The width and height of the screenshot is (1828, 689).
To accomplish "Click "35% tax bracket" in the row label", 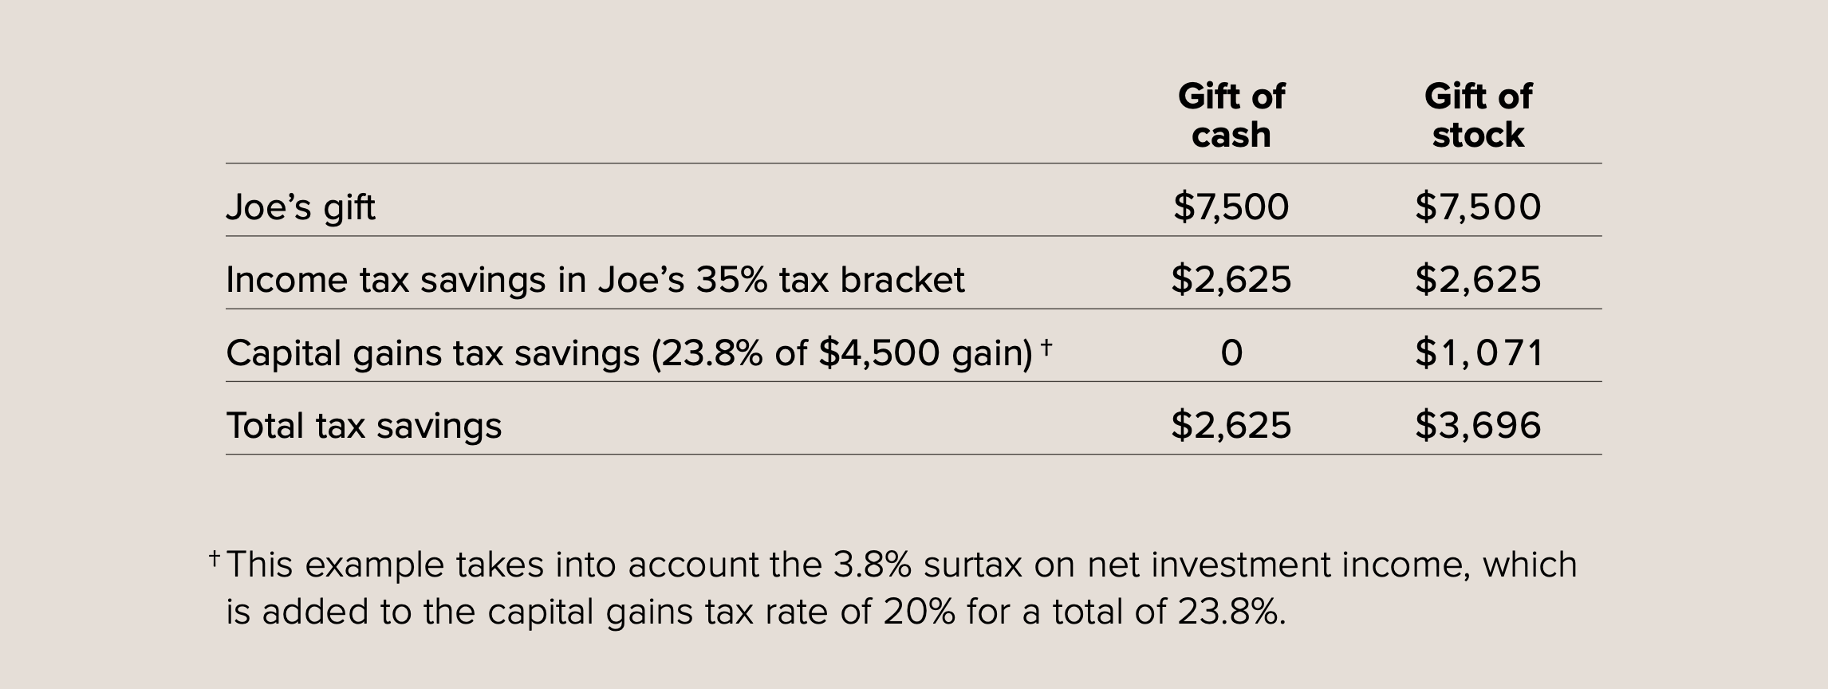I will tap(829, 280).
